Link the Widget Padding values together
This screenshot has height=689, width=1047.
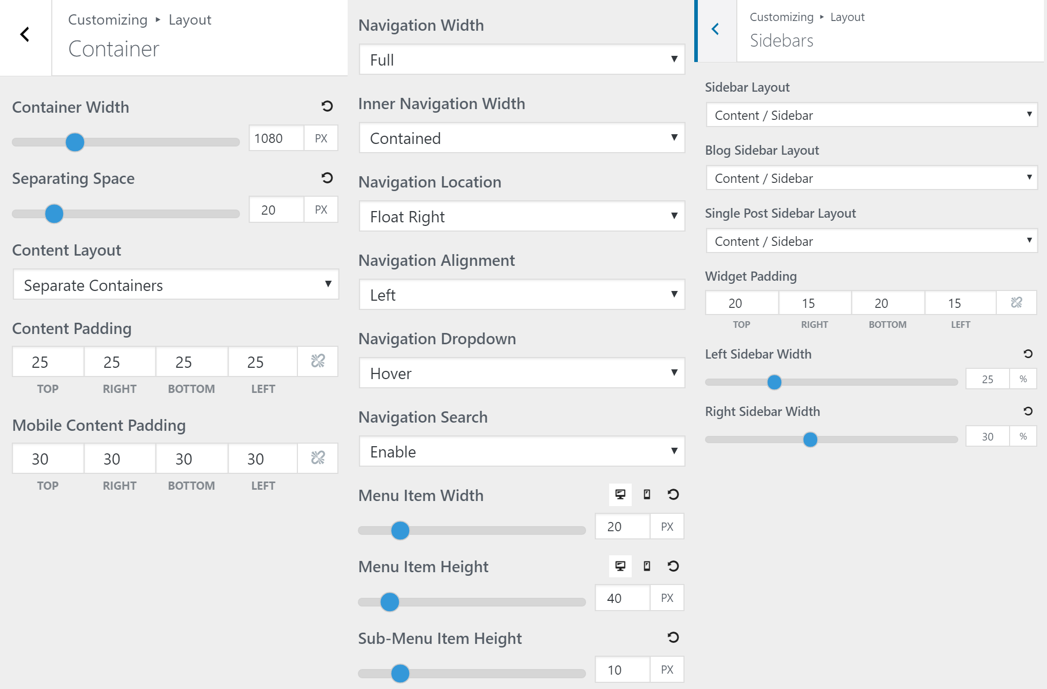tap(1017, 303)
